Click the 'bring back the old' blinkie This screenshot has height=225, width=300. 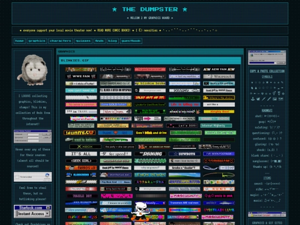pos(116,189)
